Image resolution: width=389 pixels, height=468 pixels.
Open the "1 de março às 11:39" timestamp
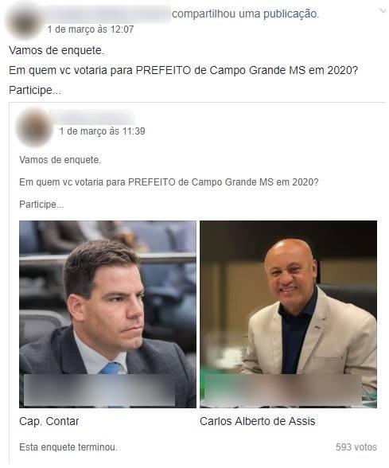(102, 131)
